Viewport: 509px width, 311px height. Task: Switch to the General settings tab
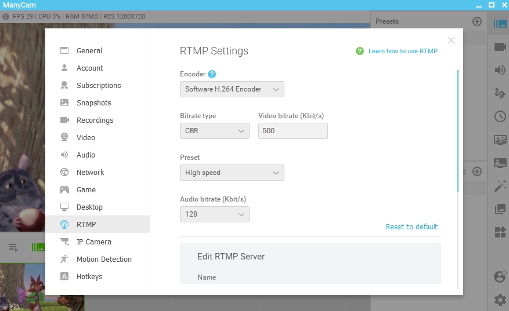click(89, 51)
